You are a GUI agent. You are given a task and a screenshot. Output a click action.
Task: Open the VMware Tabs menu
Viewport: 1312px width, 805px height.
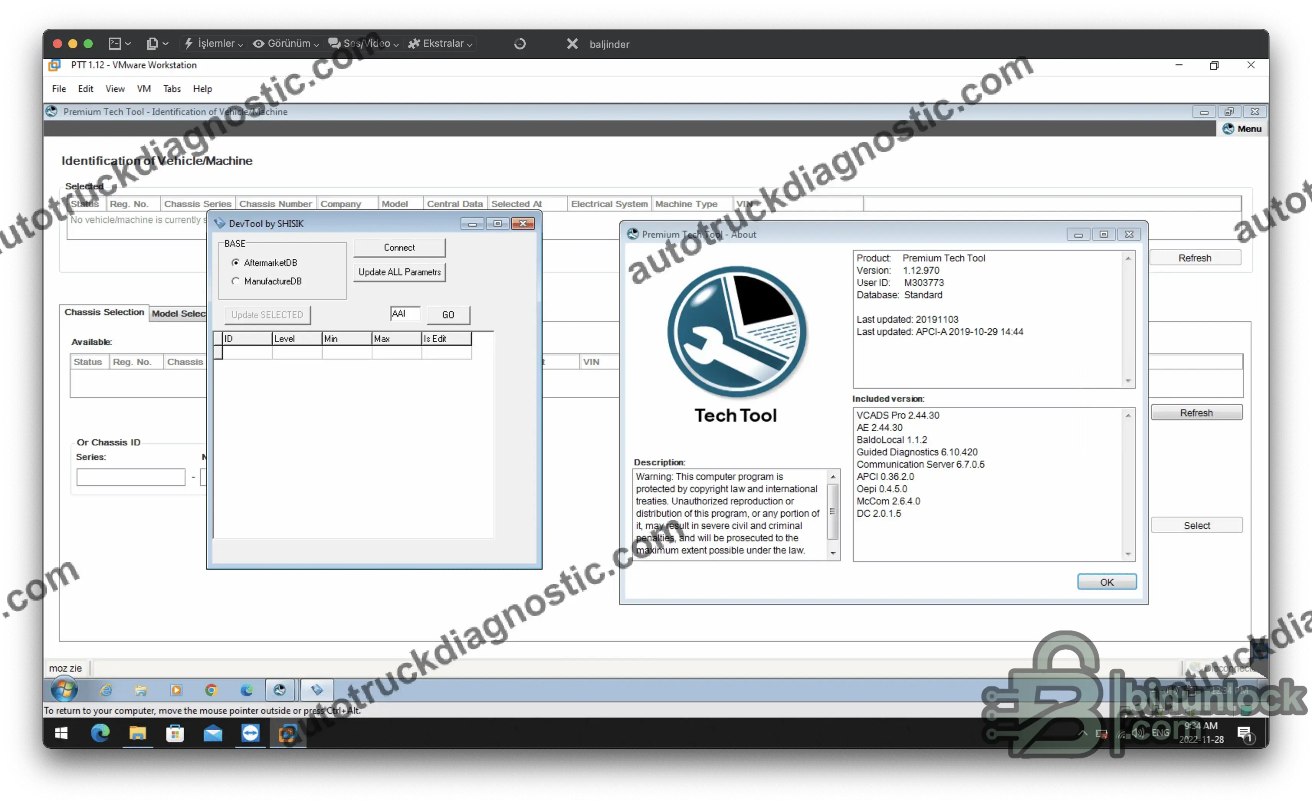[x=171, y=89]
